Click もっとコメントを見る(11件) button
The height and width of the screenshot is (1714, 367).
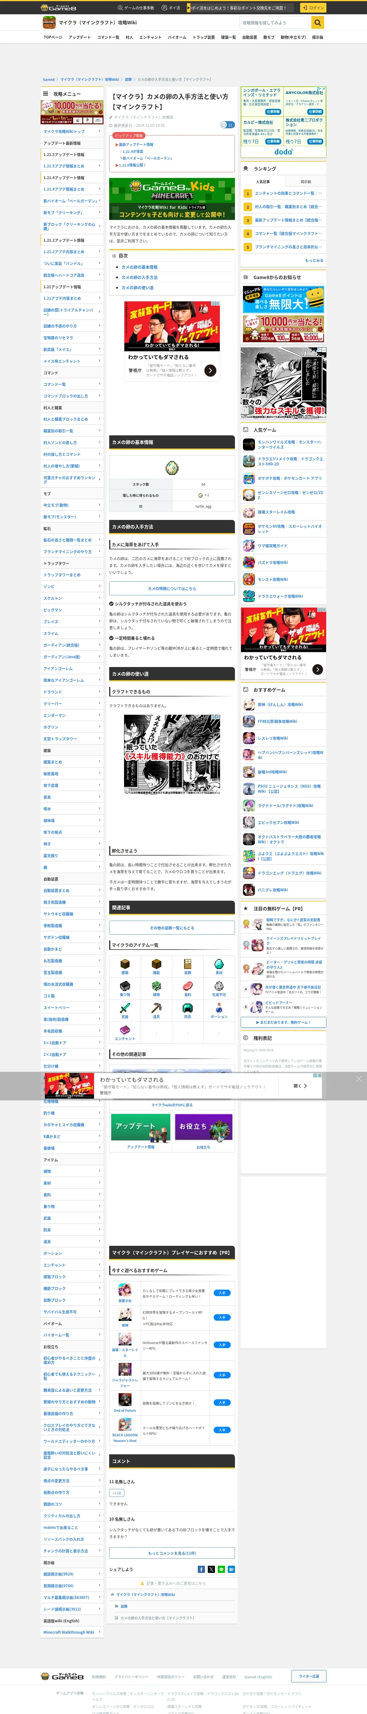tap(172, 1553)
